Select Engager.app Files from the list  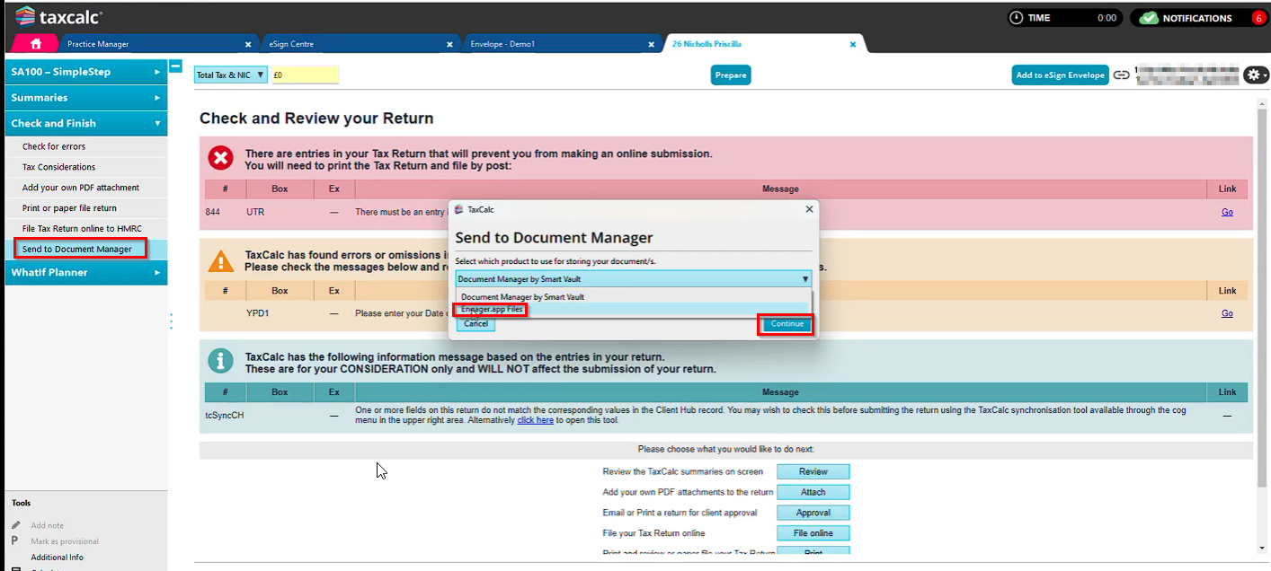coord(491,310)
